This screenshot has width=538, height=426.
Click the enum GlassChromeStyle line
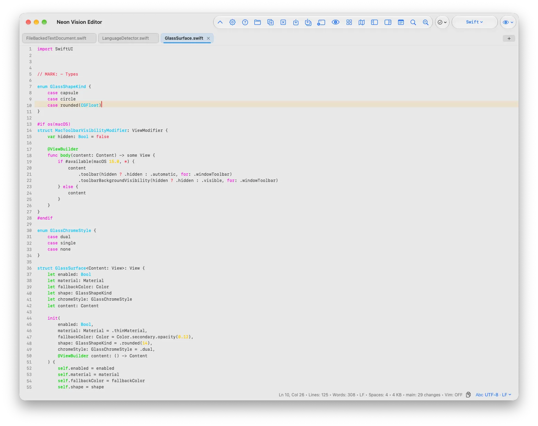[x=67, y=231]
